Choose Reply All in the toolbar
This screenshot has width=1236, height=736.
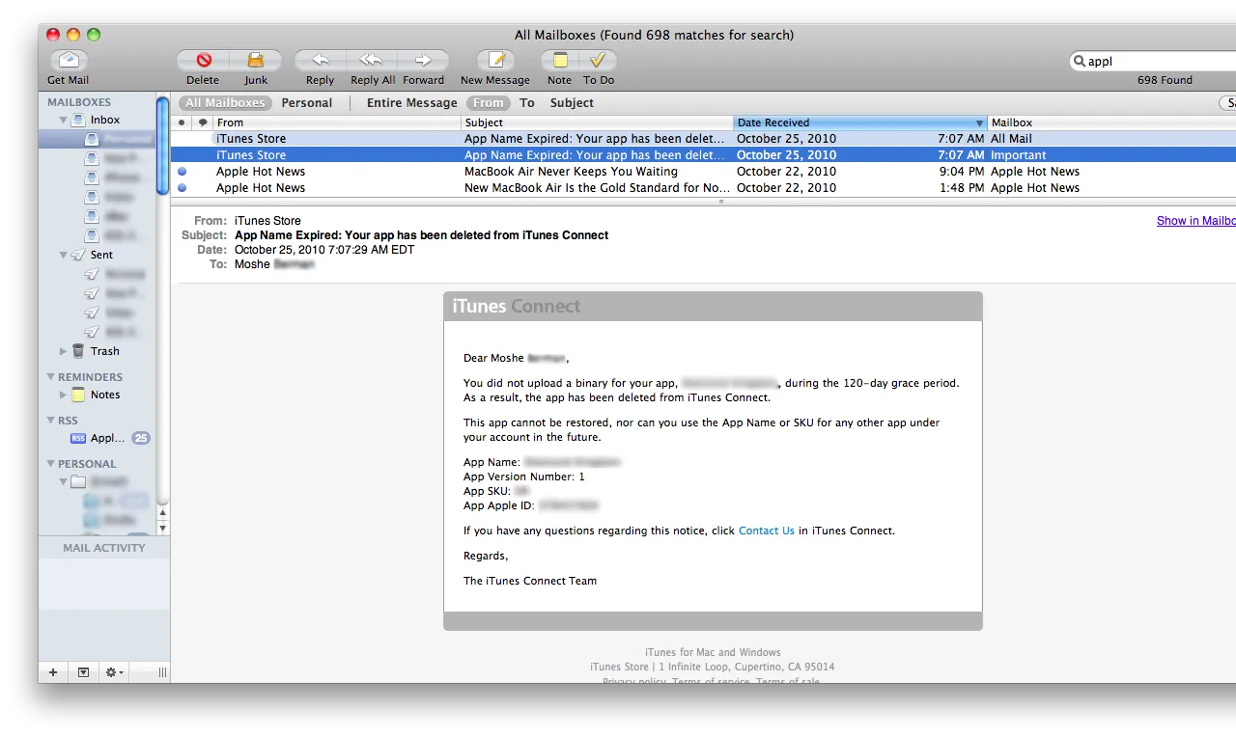(372, 61)
